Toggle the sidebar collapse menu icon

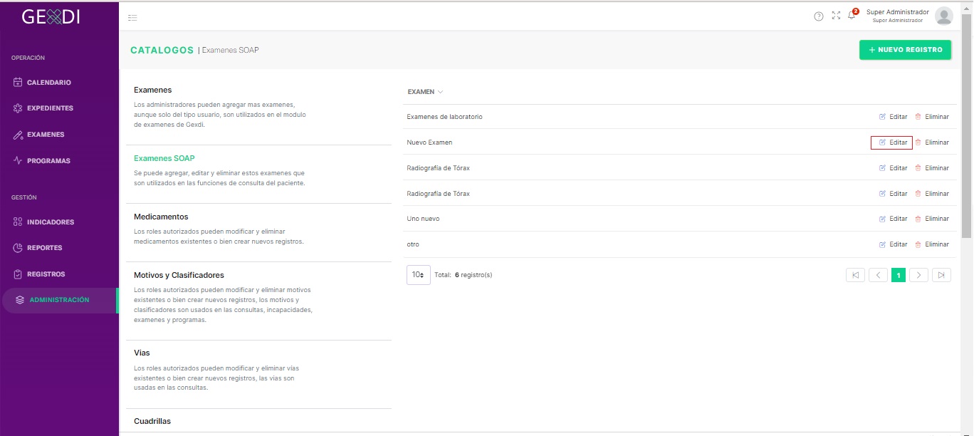(132, 18)
